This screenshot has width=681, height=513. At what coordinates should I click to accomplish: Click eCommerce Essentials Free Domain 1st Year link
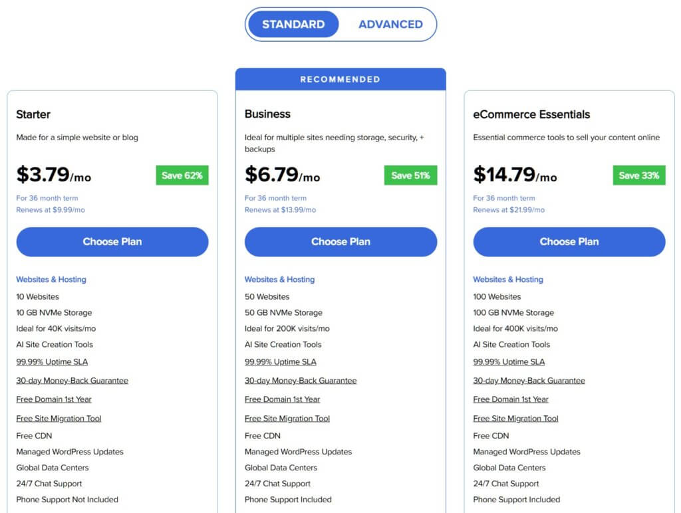click(x=511, y=399)
